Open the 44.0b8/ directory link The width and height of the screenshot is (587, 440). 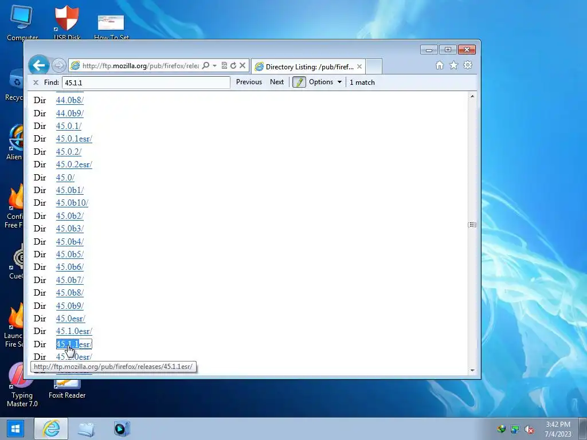(x=69, y=100)
